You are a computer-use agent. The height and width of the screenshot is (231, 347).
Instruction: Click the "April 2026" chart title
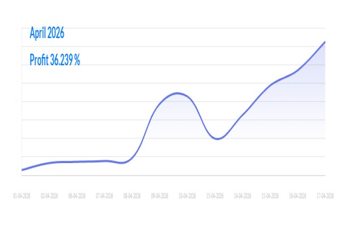pos(47,33)
